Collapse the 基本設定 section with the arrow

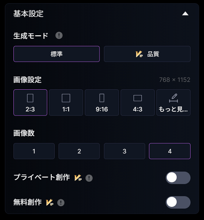185,14
